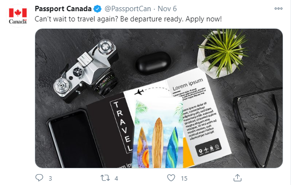Click the vintage camera in the photo
Image resolution: width=291 pixels, height=185 pixels.
coord(86,70)
